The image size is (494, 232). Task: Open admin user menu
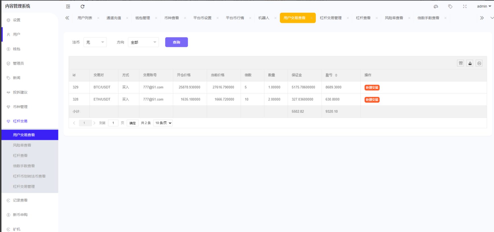coord(484,6)
